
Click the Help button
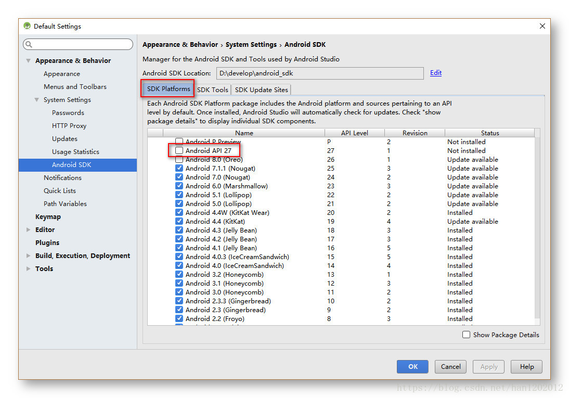click(526, 367)
